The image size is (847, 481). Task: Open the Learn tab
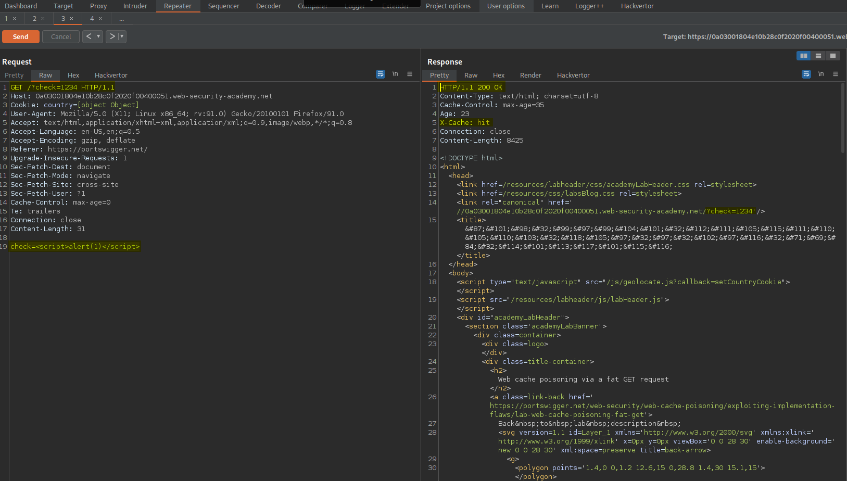click(550, 6)
